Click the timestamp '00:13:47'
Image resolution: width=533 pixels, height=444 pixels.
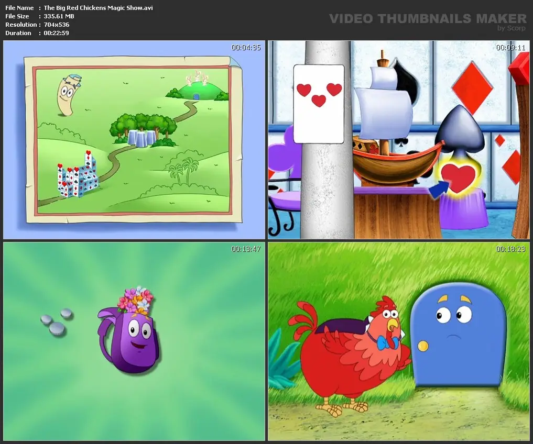[246, 249]
